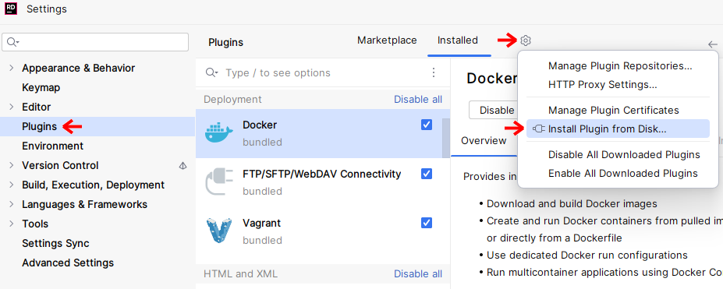Select the Docker plugin row name
This screenshot has width=723, height=289.
coord(260,125)
